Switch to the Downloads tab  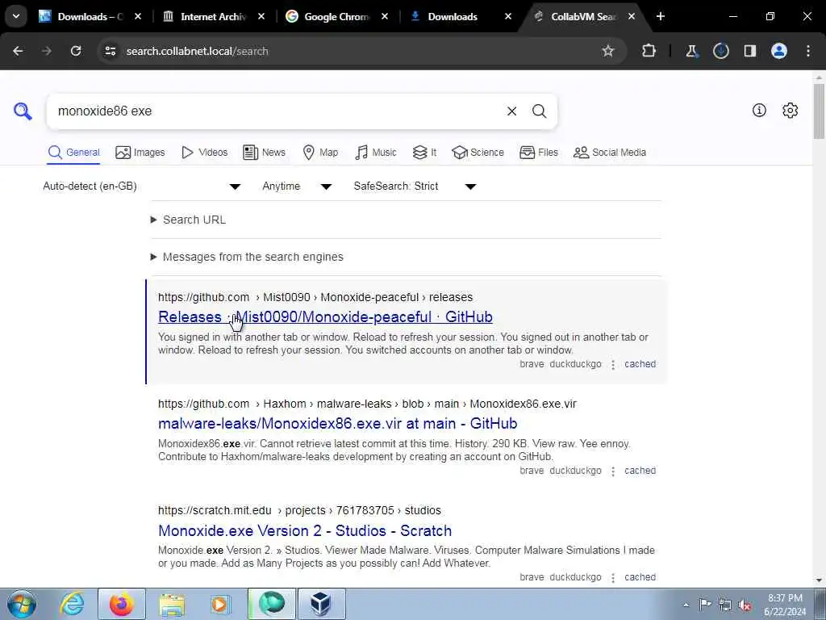(x=453, y=16)
